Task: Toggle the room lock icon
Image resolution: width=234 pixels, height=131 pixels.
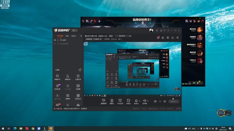Action: (163, 38)
